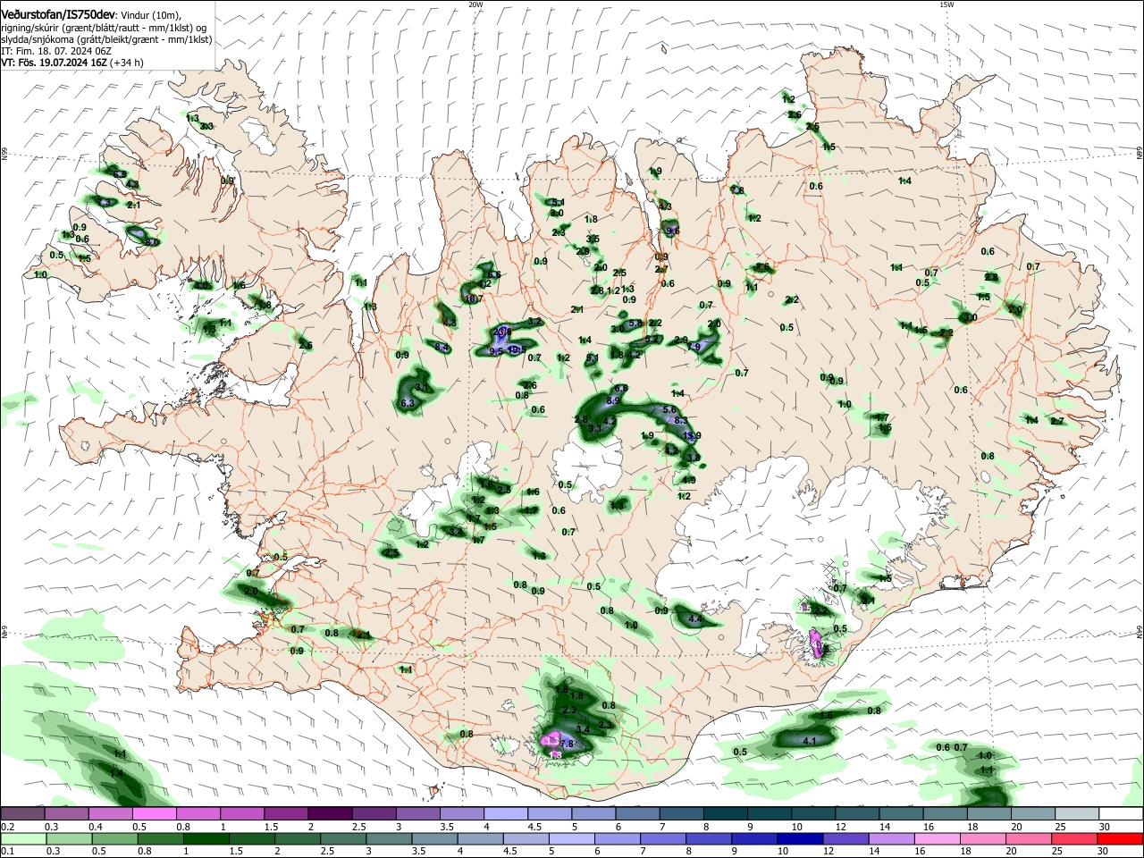
Task: Click the precipitation value '5.6' on the map
Action: 670,409
